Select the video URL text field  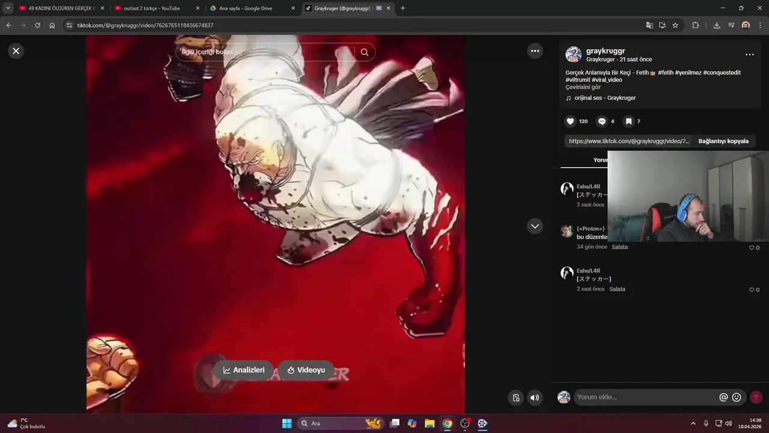coord(628,141)
